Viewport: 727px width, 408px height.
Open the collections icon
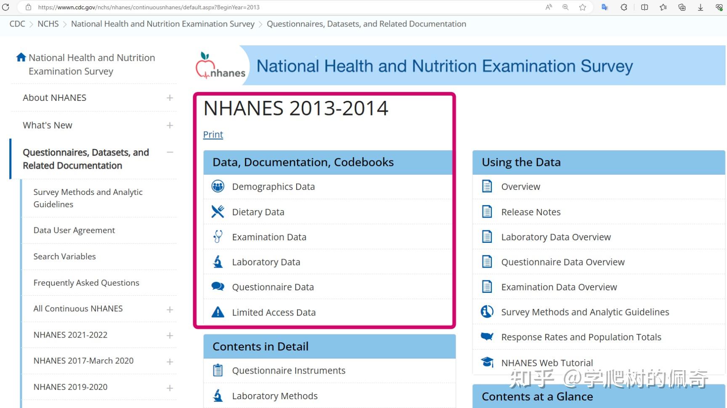click(x=682, y=7)
